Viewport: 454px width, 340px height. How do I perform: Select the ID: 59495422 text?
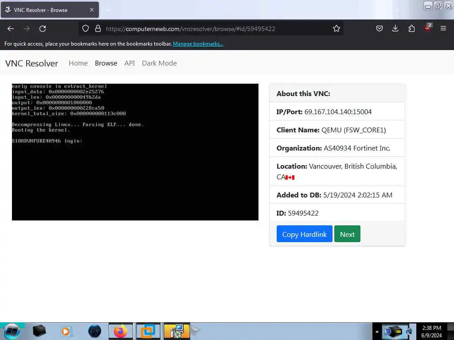(297, 213)
